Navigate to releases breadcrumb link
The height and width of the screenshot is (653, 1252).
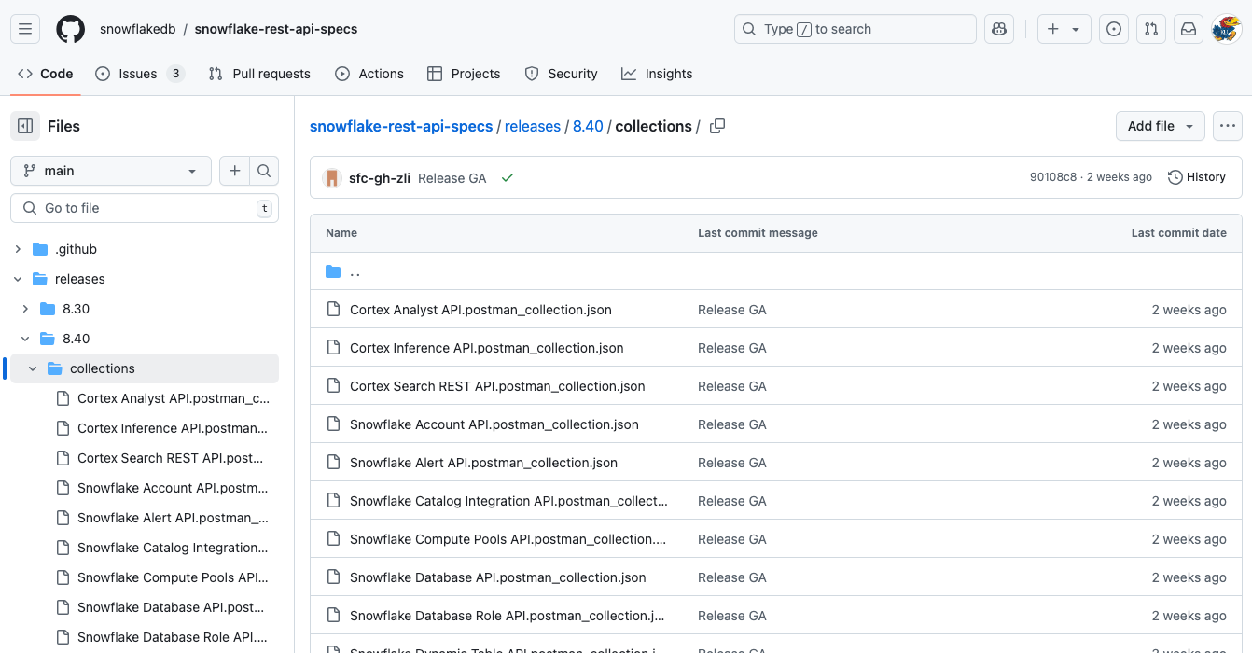[x=533, y=126]
